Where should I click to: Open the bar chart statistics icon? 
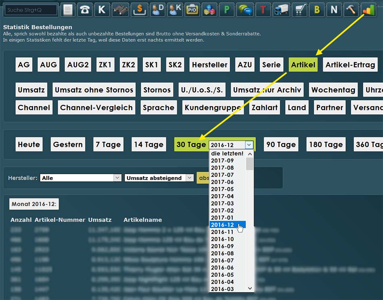[x=368, y=10]
